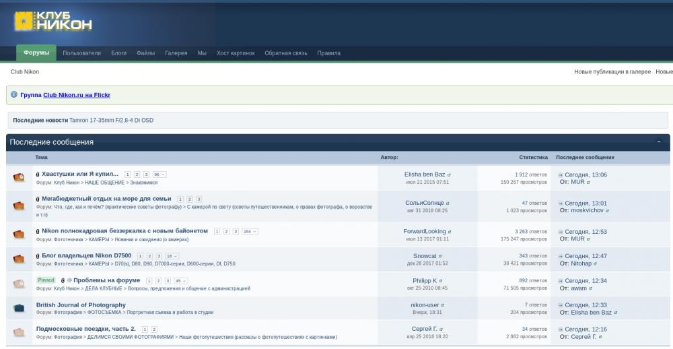Click folder icon for British Journal of Photography

coord(19,308)
